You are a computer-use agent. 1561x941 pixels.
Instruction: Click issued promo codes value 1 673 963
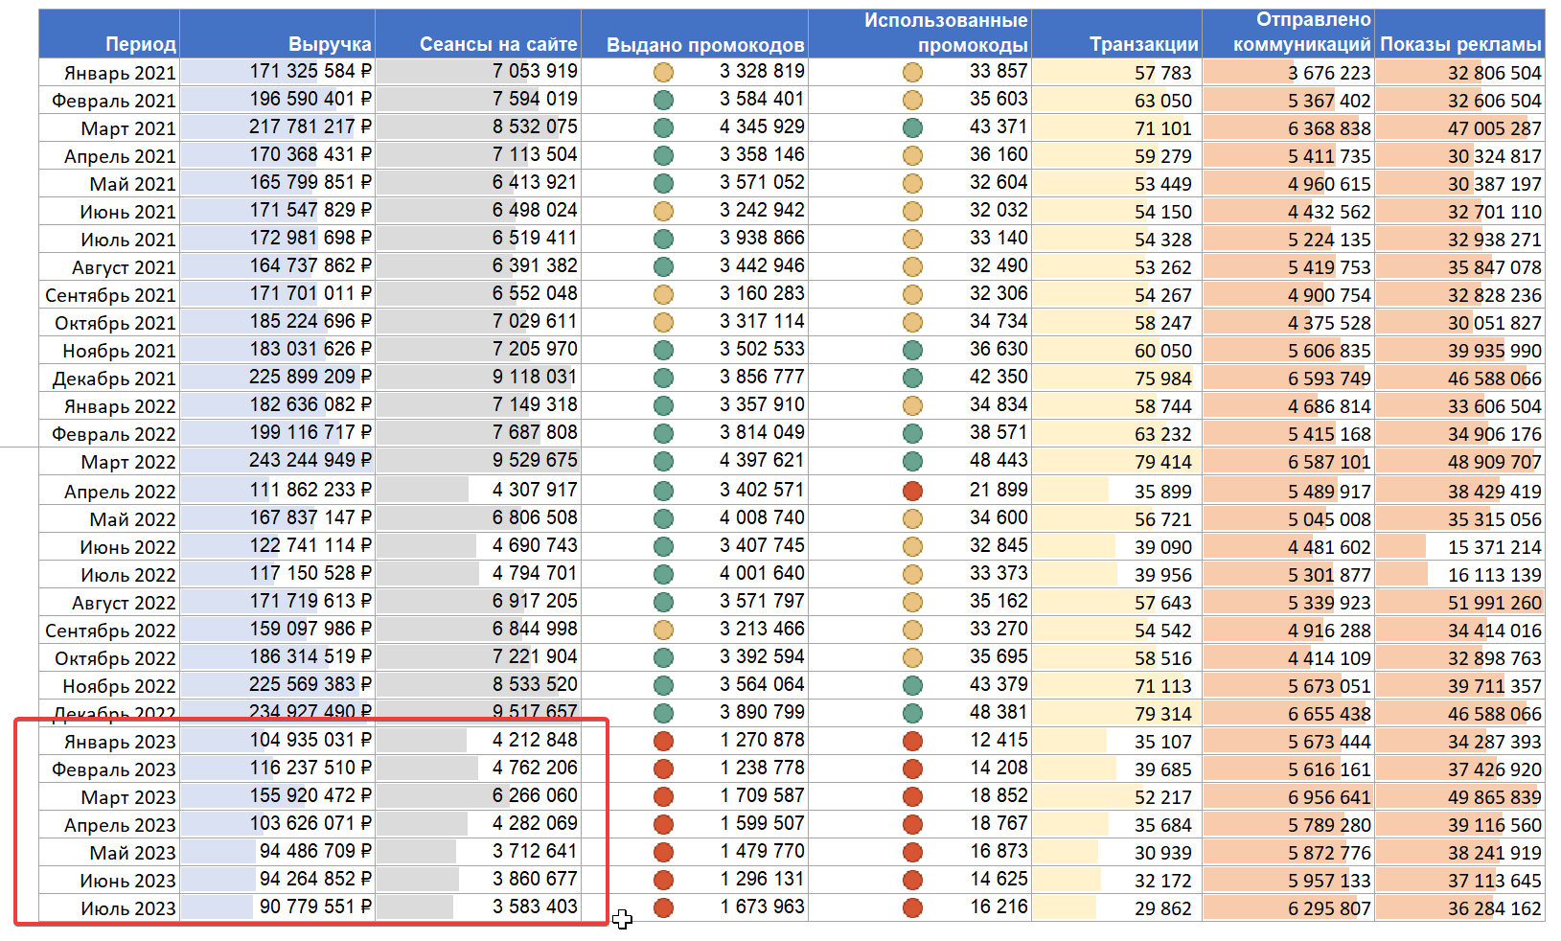pos(762,907)
